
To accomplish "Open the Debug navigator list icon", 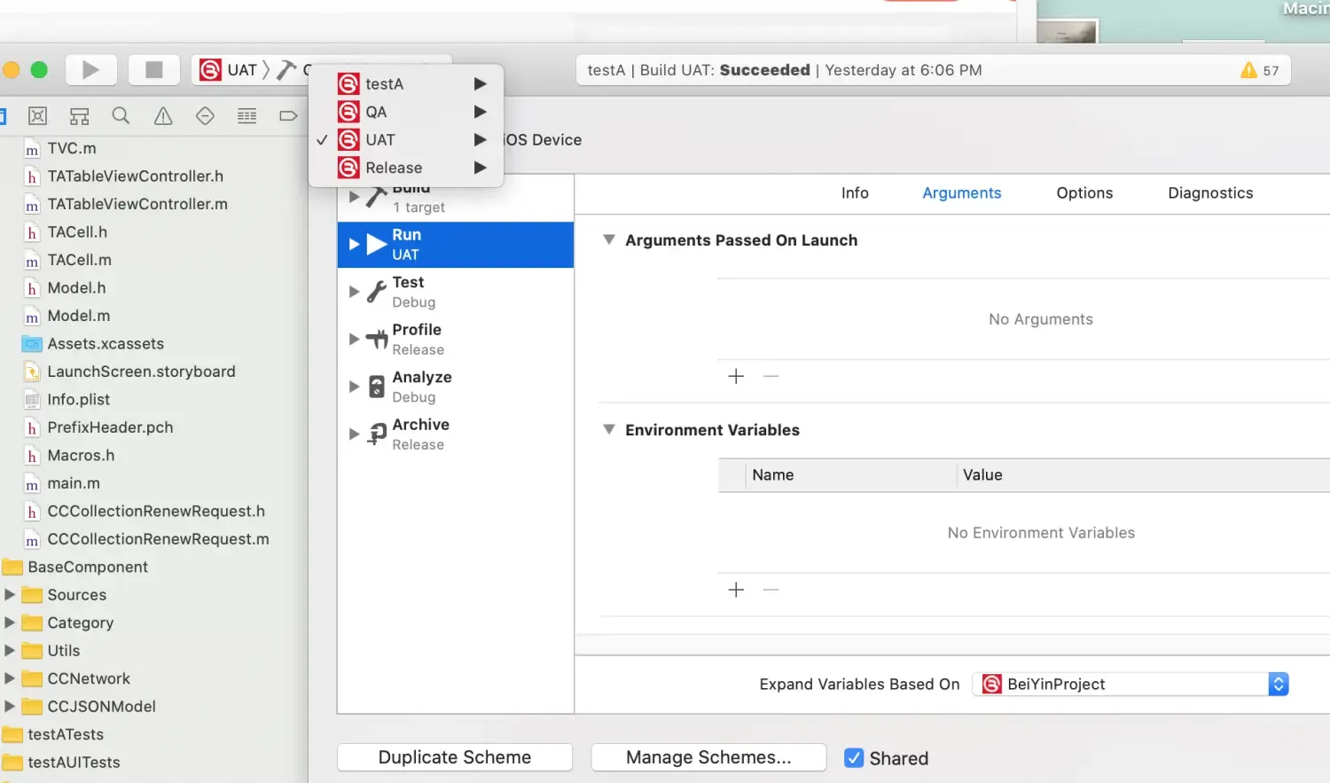I will coord(246,115).
